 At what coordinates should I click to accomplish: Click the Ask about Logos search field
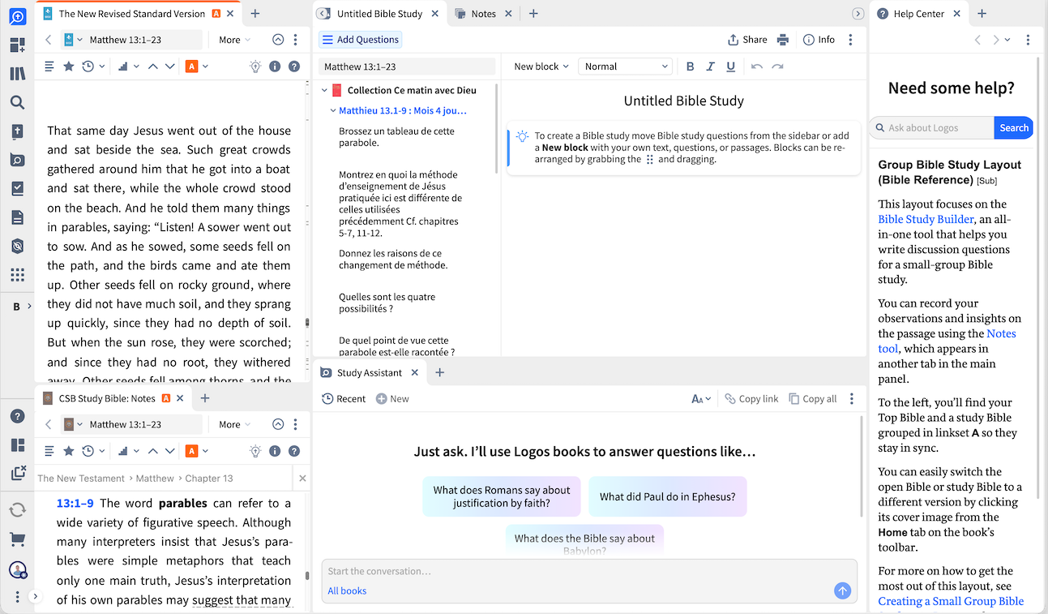pyautogui.click(x=931, y=127)
